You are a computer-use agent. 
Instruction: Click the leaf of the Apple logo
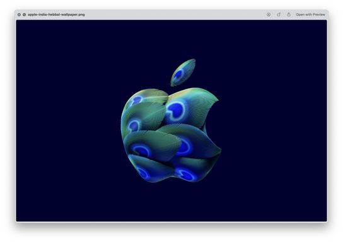coord(183,72)
